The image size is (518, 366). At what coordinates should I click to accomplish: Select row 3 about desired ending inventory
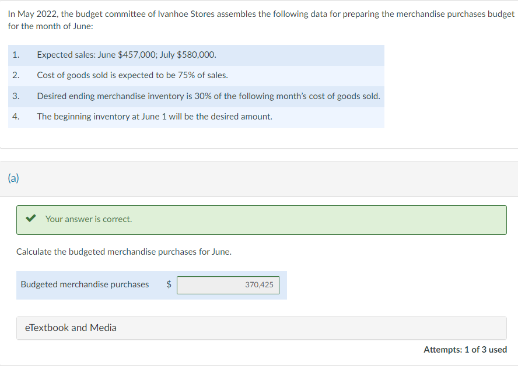click(195, 96)
